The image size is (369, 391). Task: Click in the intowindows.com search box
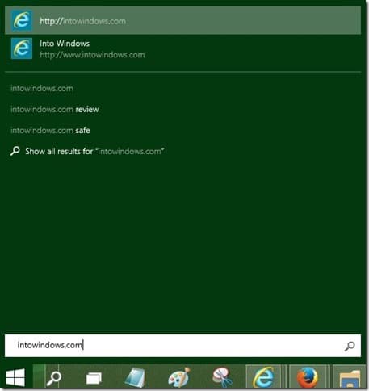tap(182, 346)
